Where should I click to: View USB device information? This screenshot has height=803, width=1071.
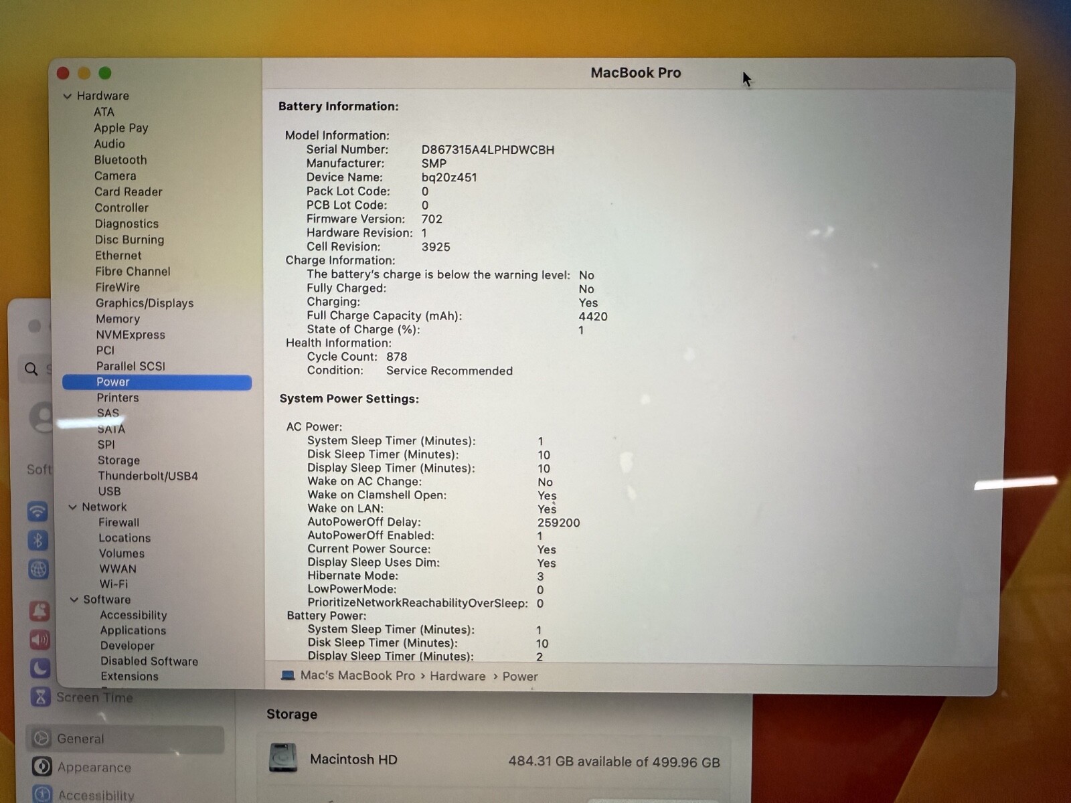point(109,491)
